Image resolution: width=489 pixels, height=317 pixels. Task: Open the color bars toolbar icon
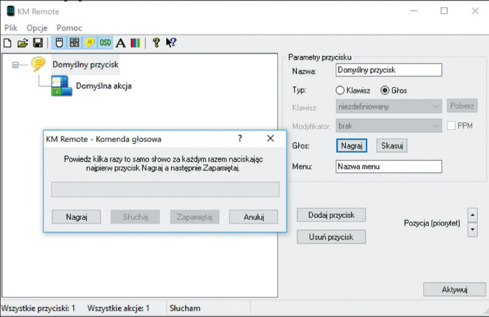(135, 43)
